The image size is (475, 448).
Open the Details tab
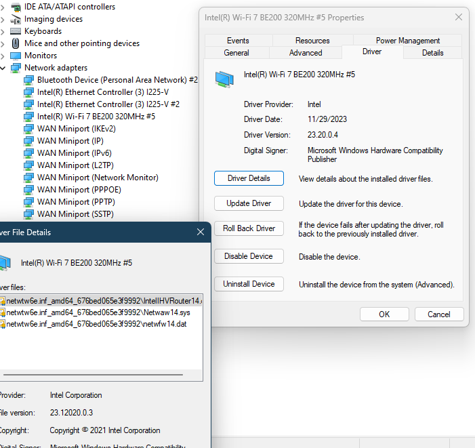[x=432, y=53]
